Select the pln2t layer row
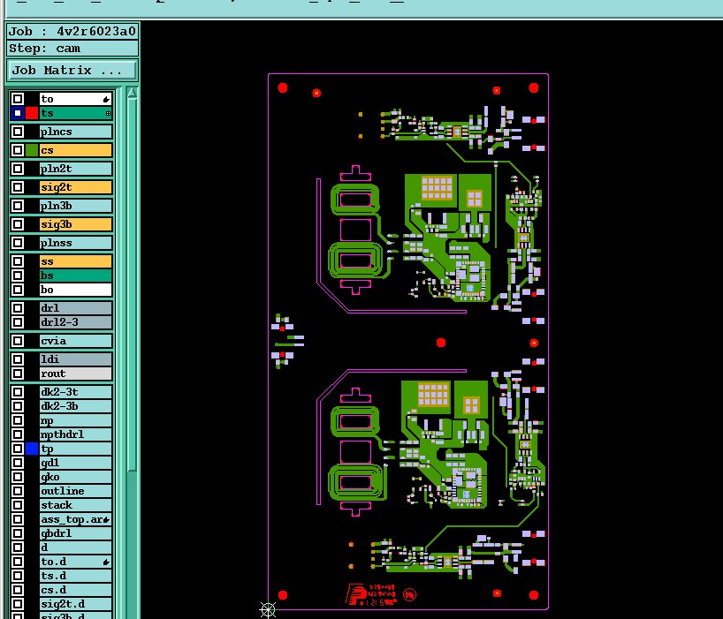This screenshot has height=619, width=723. coord(76,169)
